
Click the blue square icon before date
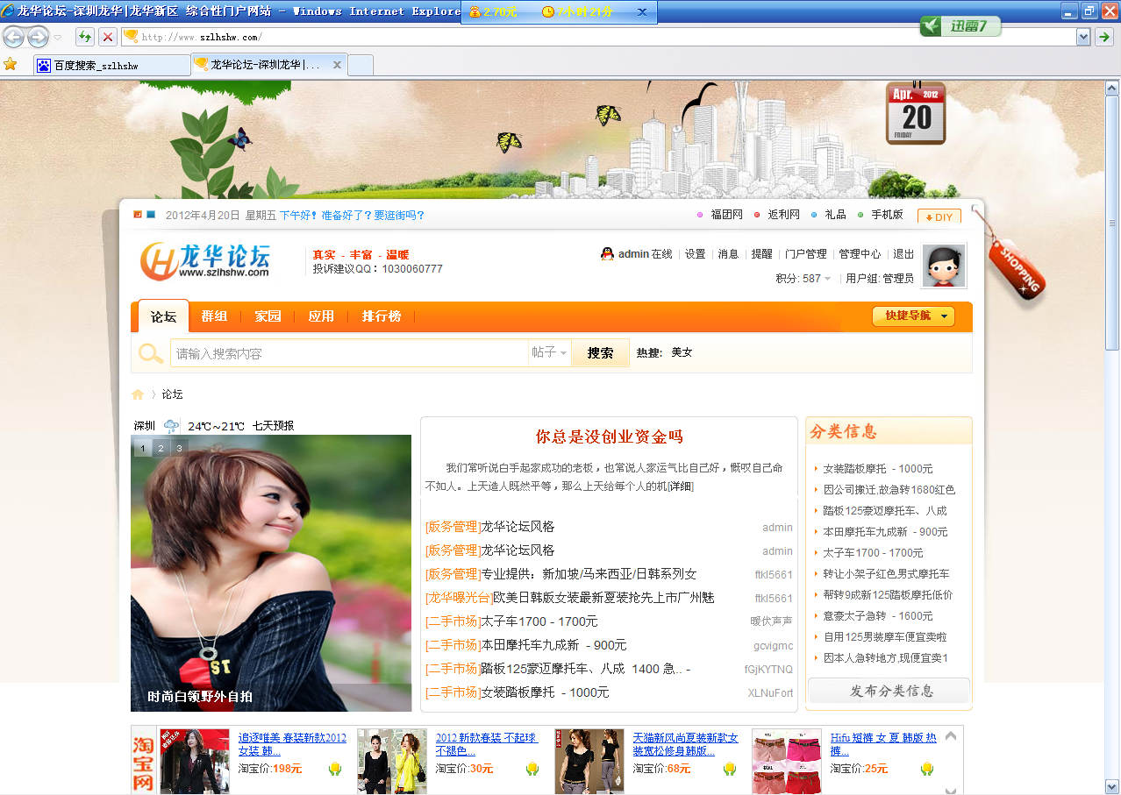tap(151, 215)
